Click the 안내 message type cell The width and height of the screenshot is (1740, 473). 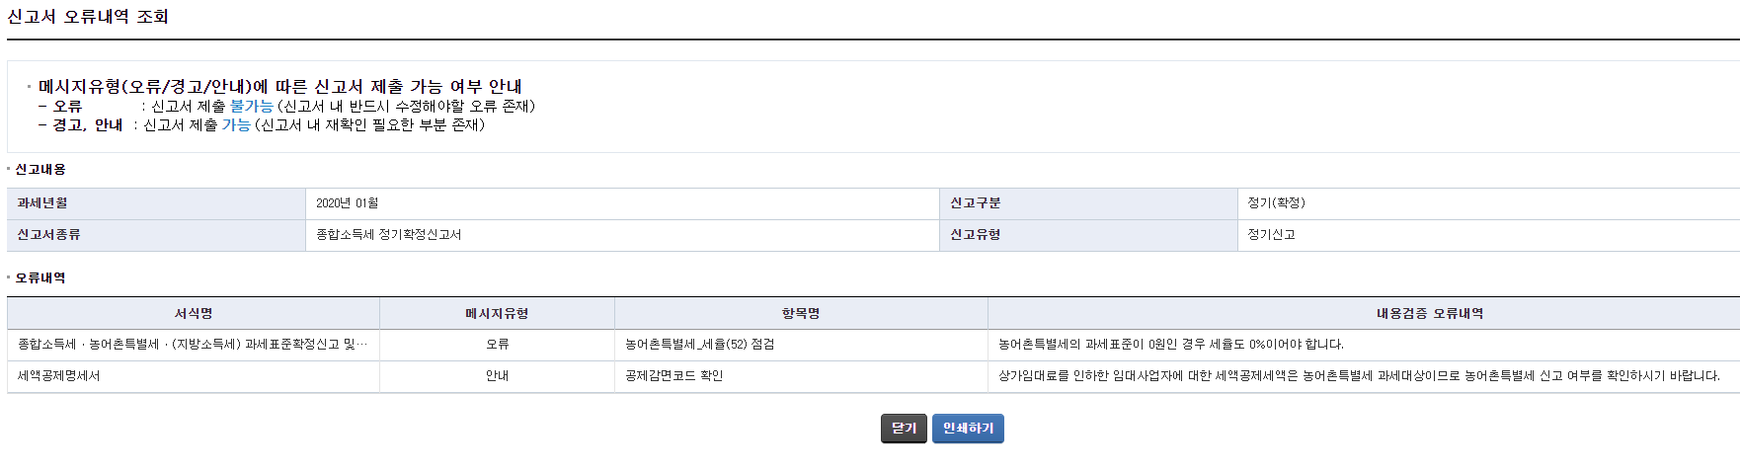pos(497,376)
